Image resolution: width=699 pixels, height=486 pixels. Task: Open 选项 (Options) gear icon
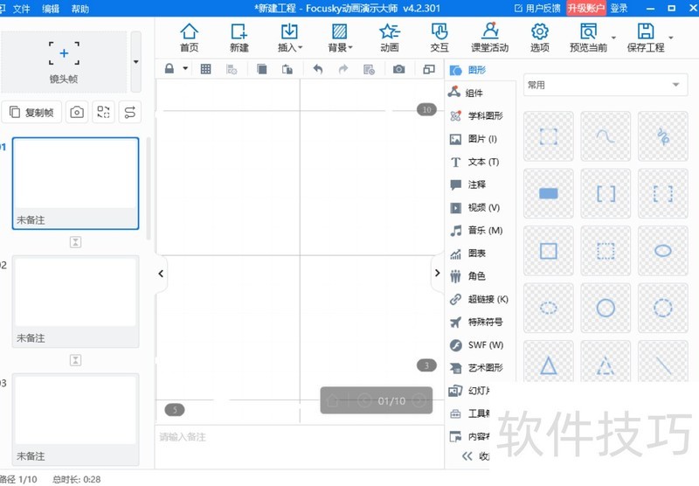point(540,38)
